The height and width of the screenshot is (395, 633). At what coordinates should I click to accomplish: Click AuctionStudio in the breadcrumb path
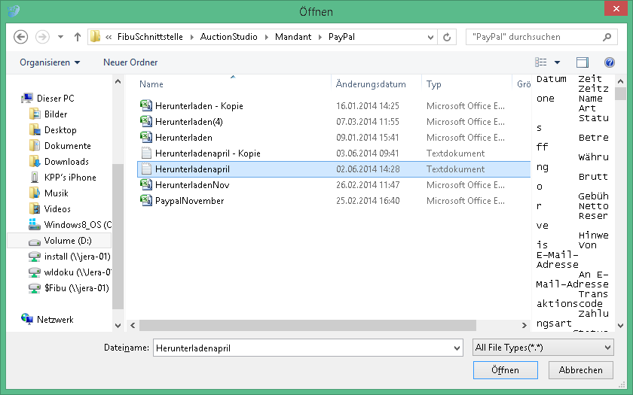(x=228, y=37)
